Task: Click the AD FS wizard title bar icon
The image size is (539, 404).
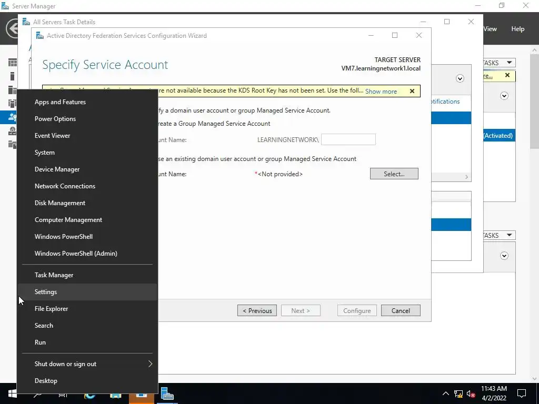Action: point(40,35)
